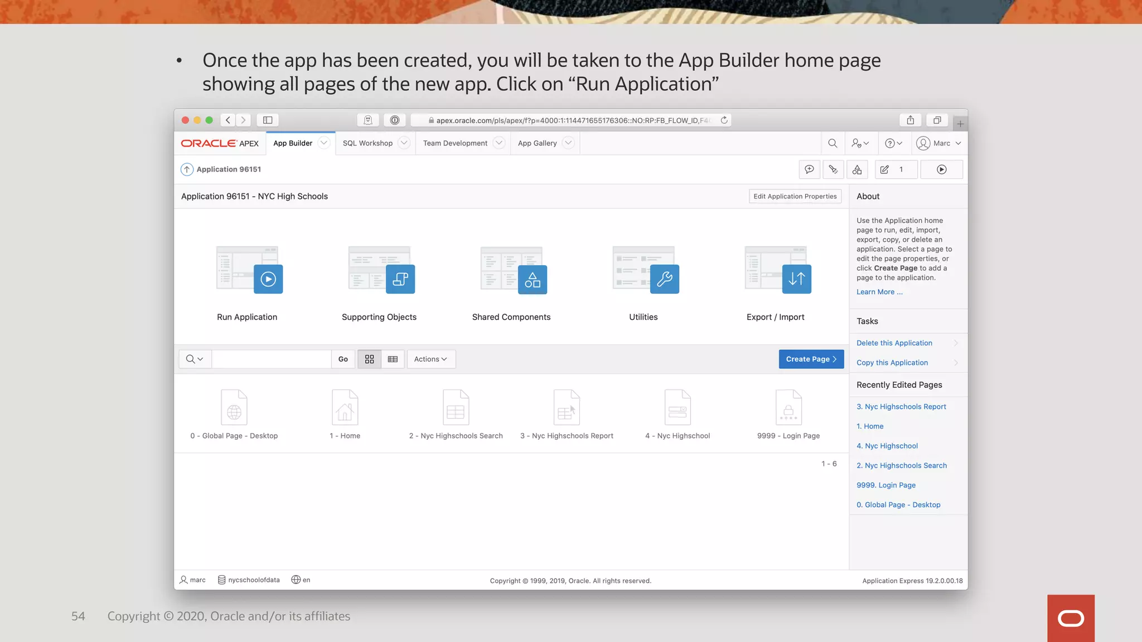
Task: Open recent page 9999. Login Page
Action: [x=886, y=485]
